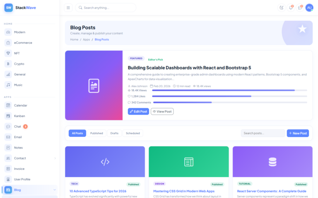Open the notifications bell icon
The height and width of the screenshot is (198, 318).
click(x=291, y=7)
